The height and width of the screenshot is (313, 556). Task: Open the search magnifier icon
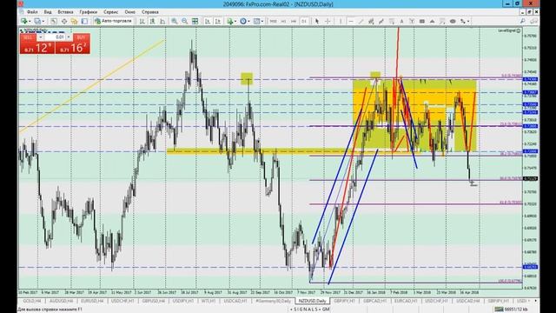click(523, 21)
